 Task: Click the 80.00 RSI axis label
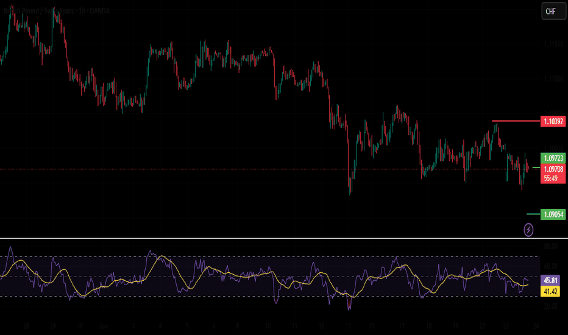pyautogui.click(x=550, y=246)
